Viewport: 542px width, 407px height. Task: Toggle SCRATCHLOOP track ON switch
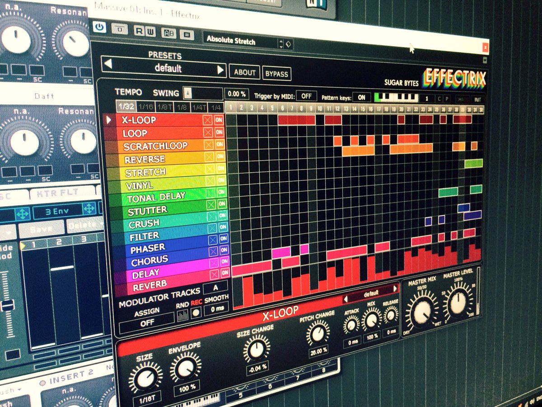(x=220, y=145)
